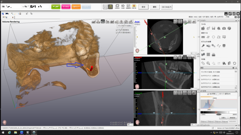This screenshot has width=241, height=135.
Task: Click the home icon in top toolbar
Action: 134,6
